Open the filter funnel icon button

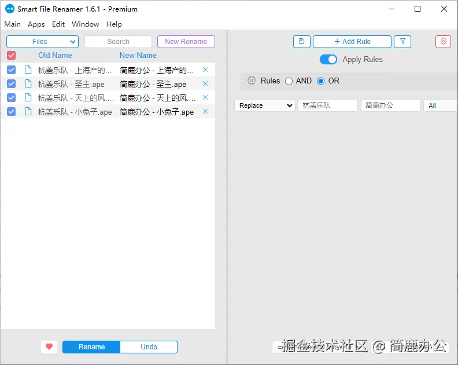click(402, 42)
